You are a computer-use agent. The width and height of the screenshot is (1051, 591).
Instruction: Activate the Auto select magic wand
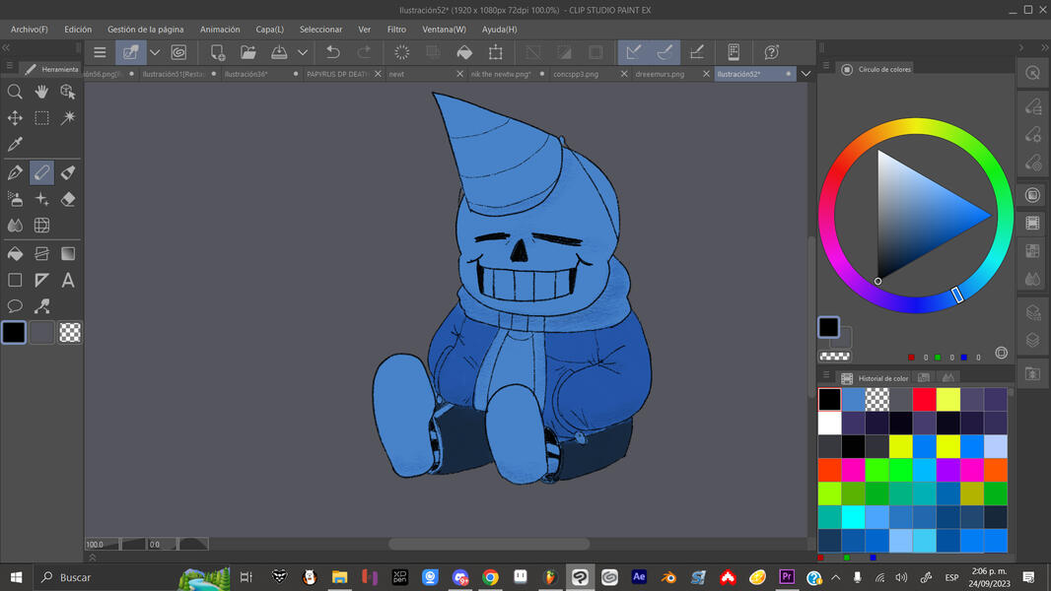(x=68, y=118)
